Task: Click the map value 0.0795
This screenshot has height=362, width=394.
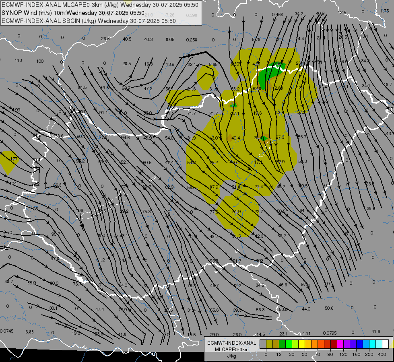Action: pos(330,333)
